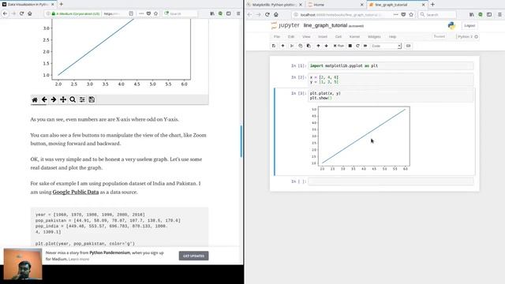Reload the Jupyter browser page
The image size is (505, 284).
(x=267, y=14)
